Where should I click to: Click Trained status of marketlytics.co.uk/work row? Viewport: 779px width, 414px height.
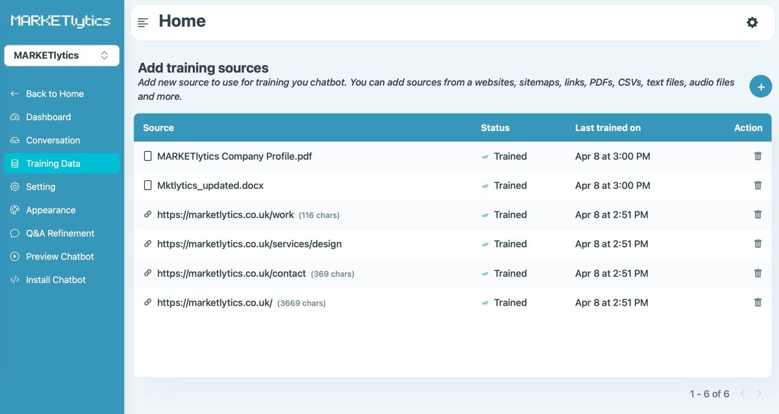504,215
